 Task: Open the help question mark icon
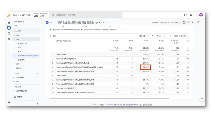[191, 15]
